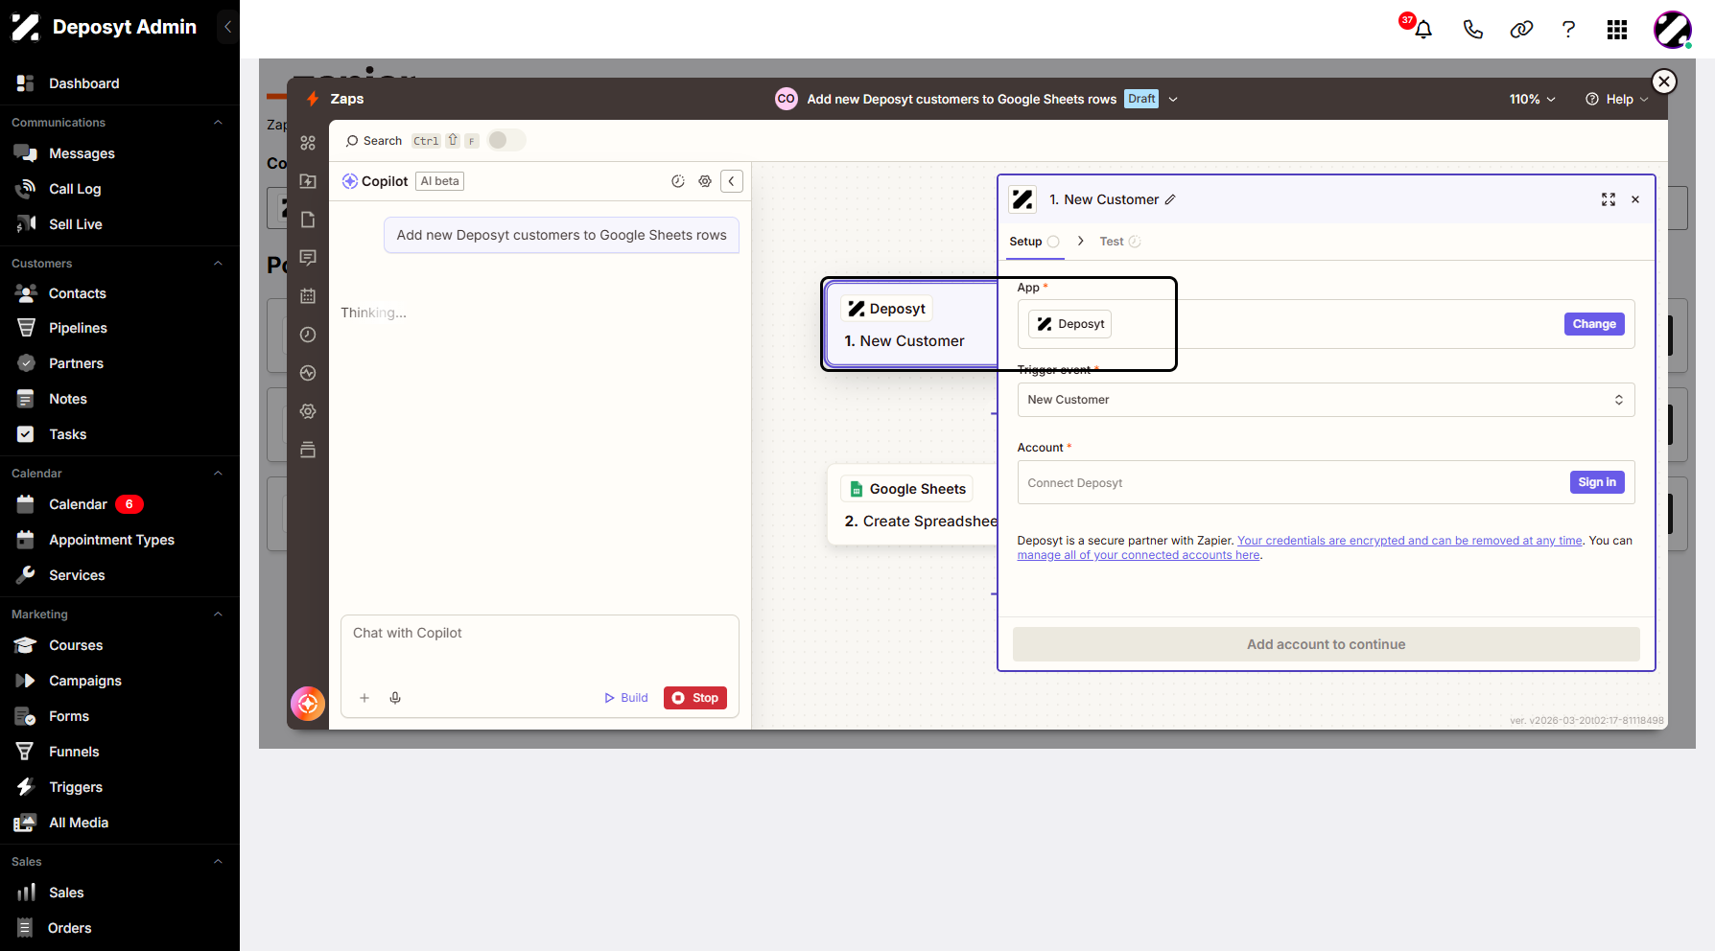Click the Copilot orange bubble icon
1715x951 pixels.
(x=308, y=704)
